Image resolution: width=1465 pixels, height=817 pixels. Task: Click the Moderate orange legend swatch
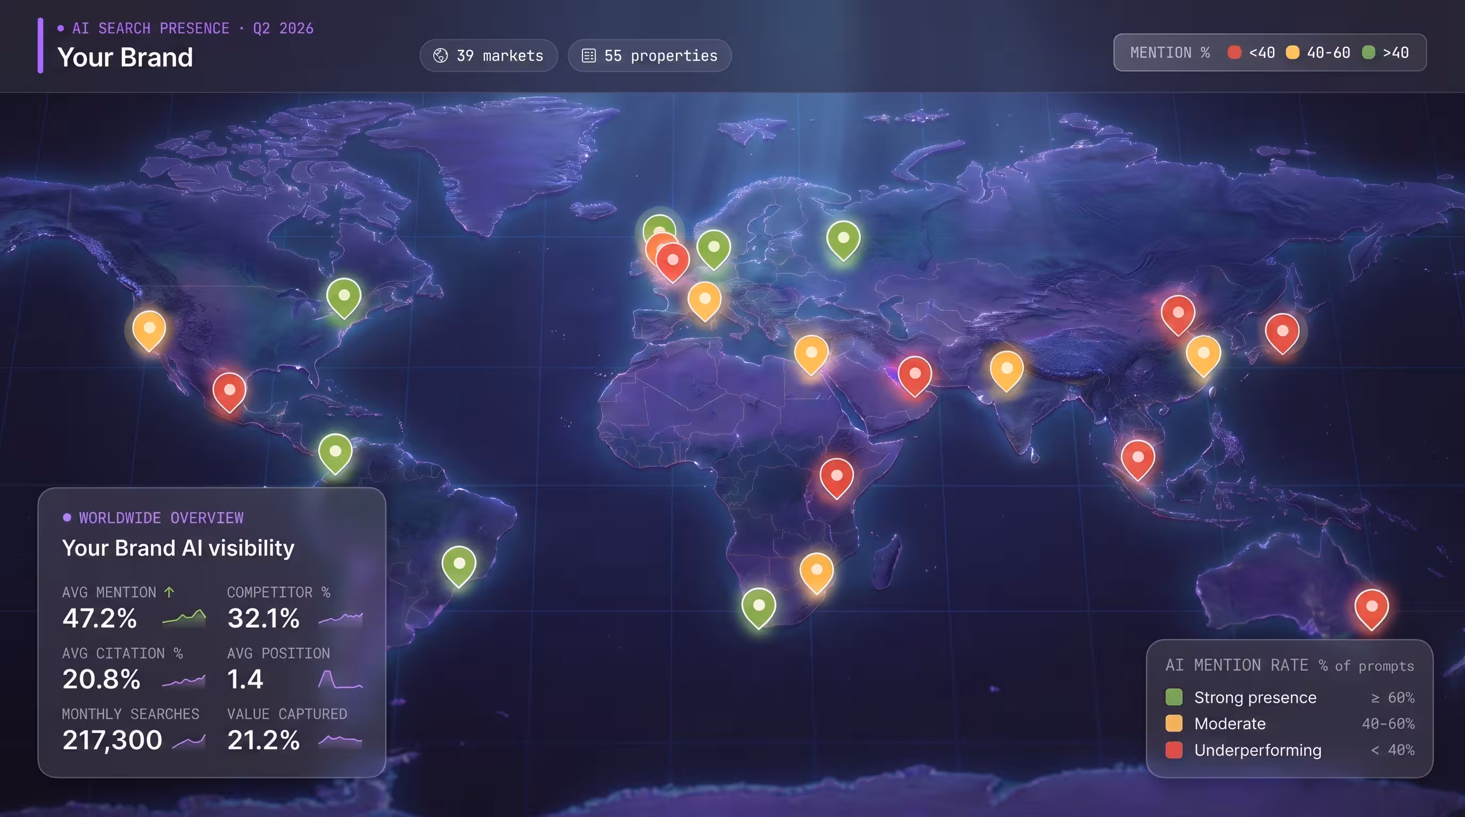1174,723
